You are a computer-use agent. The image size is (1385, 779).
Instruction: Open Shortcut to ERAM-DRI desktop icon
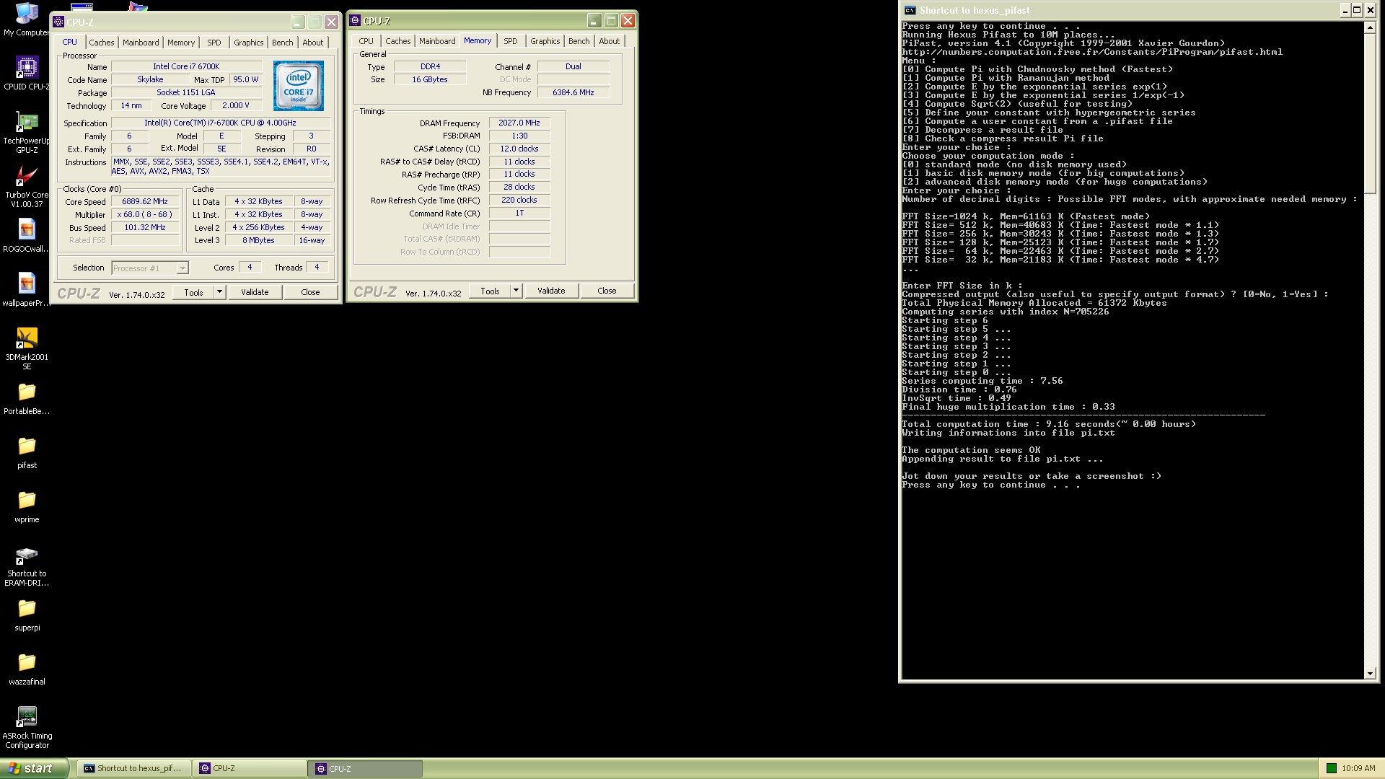click(27, 566)
